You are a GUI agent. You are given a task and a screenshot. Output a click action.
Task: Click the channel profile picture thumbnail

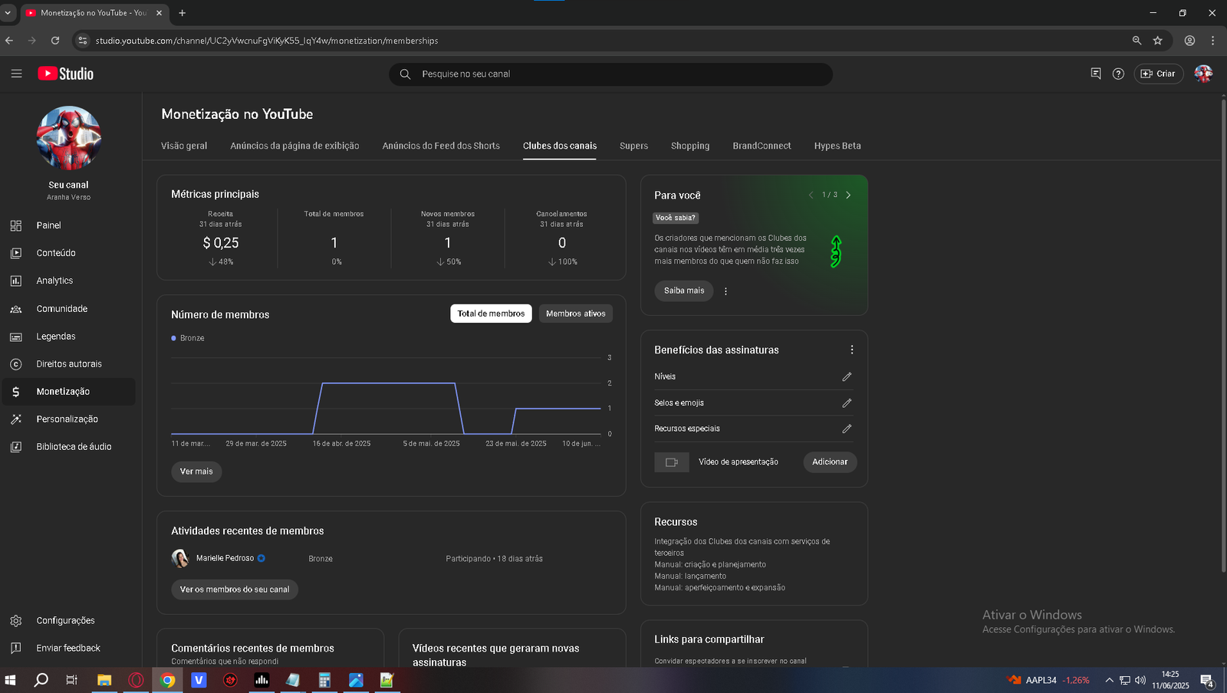[x=69, y=138]
